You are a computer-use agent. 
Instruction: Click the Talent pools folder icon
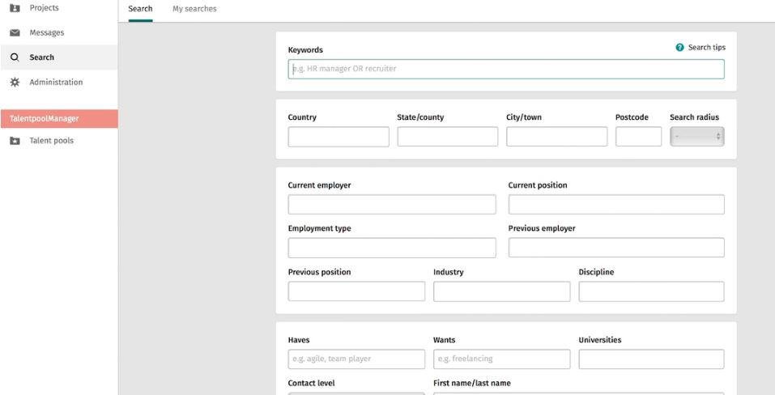[15, 141]
